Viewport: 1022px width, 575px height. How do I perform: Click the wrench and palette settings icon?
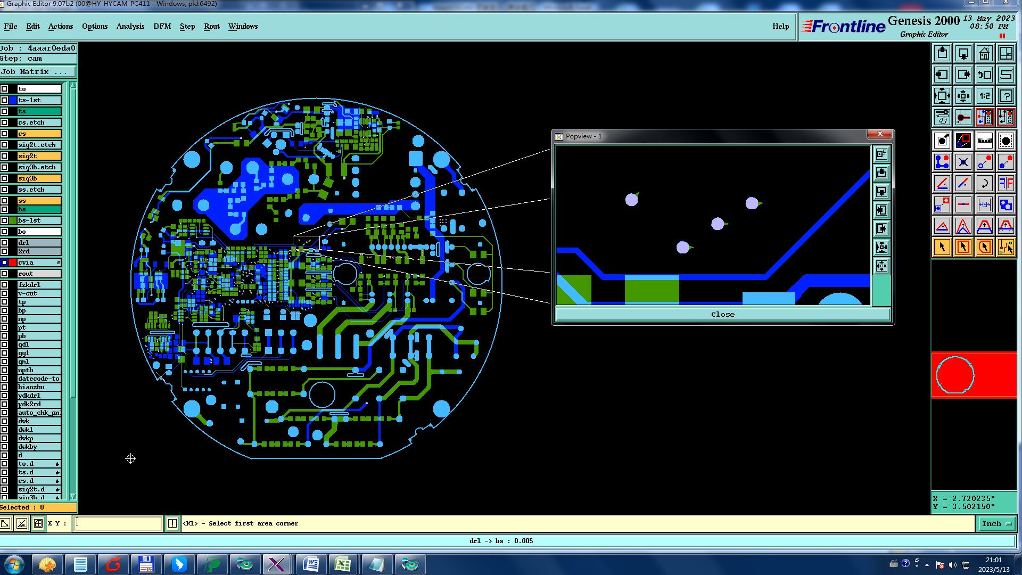pos(942,117)
